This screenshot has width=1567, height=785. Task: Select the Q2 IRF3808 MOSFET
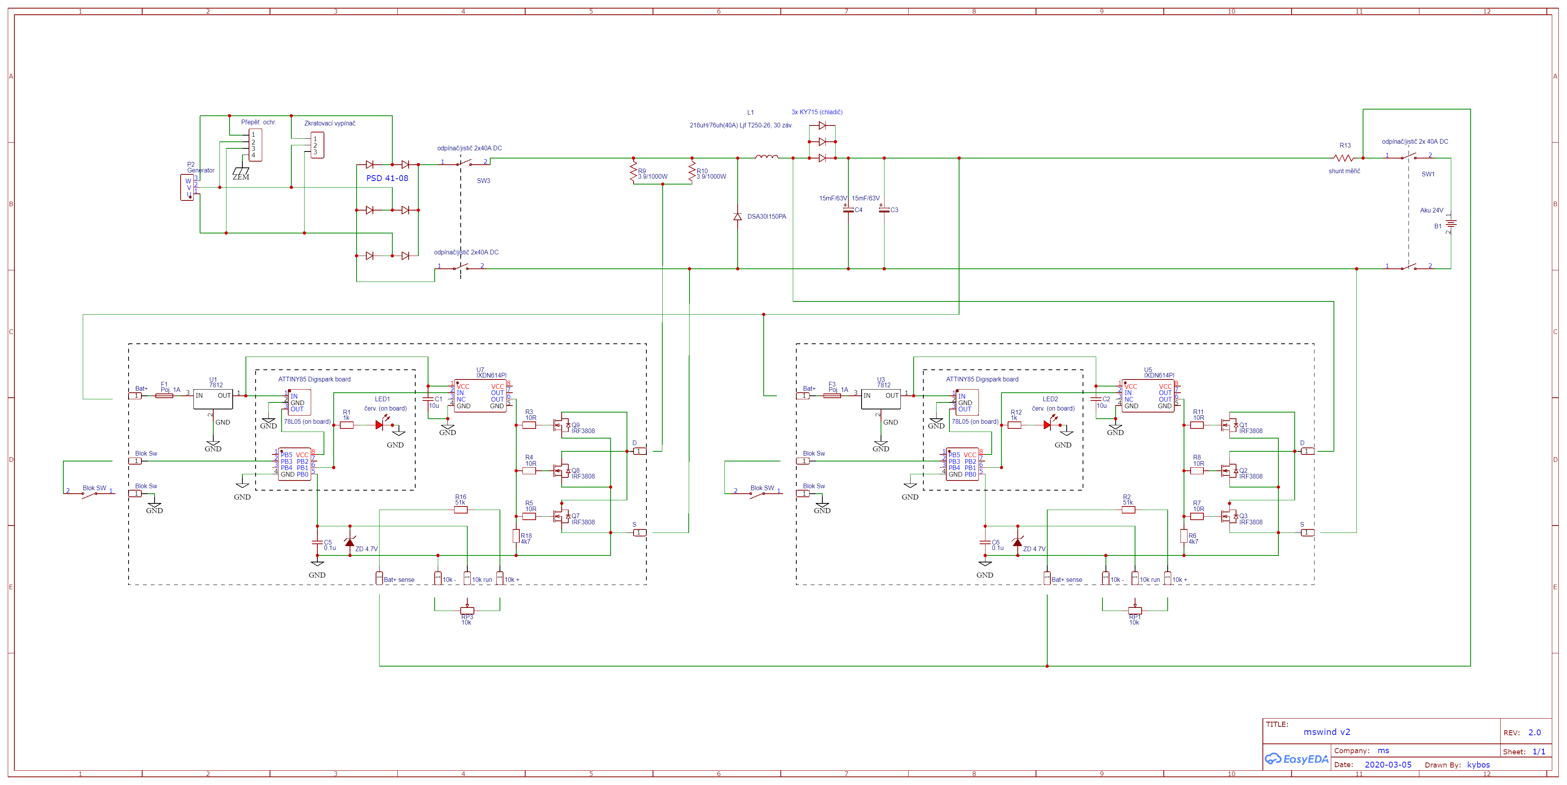coord(1229,471)
